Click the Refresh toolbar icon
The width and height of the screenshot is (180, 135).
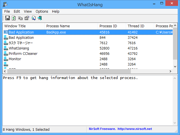[14, 18]
